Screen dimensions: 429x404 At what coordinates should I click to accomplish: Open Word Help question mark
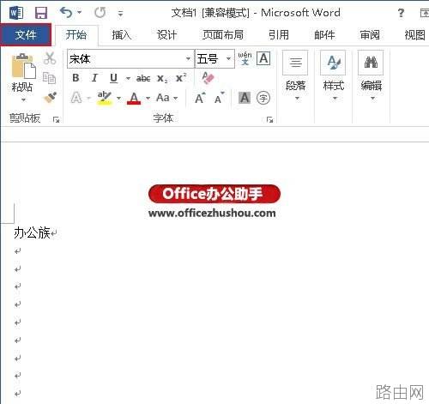coord(401,13)
